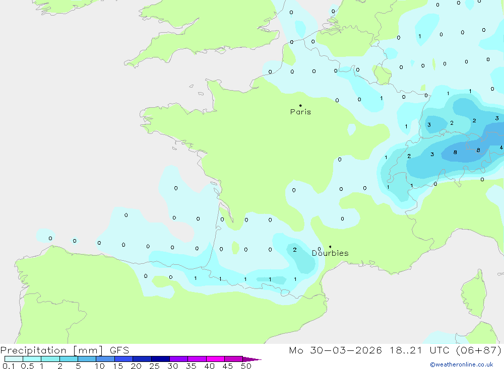Pick the 20–25 mm legend color

[x=142, y=359]
